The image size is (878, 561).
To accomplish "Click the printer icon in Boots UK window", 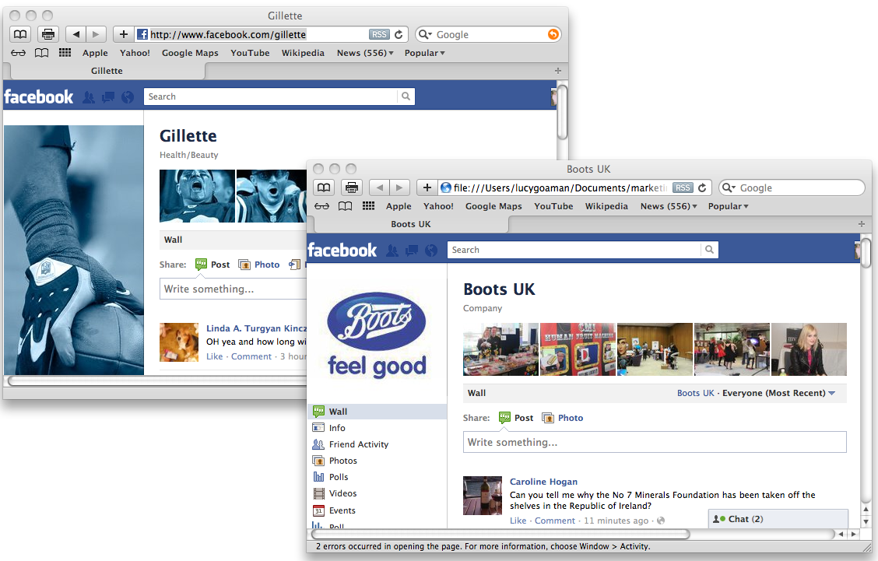I will 352,188.
